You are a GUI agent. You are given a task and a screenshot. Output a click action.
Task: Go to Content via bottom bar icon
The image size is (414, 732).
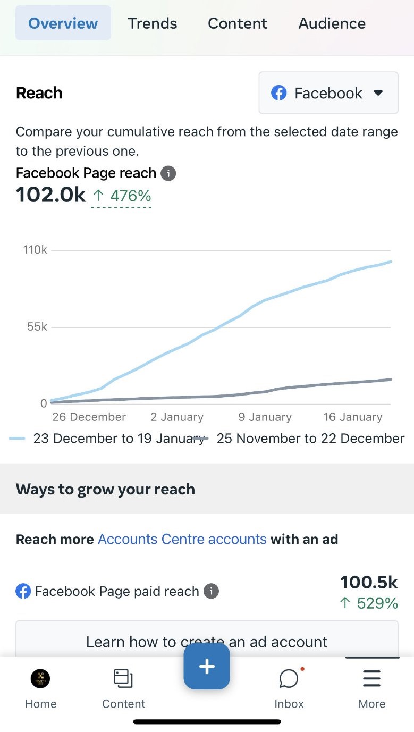pyautogui.click(x=123, y=679)
